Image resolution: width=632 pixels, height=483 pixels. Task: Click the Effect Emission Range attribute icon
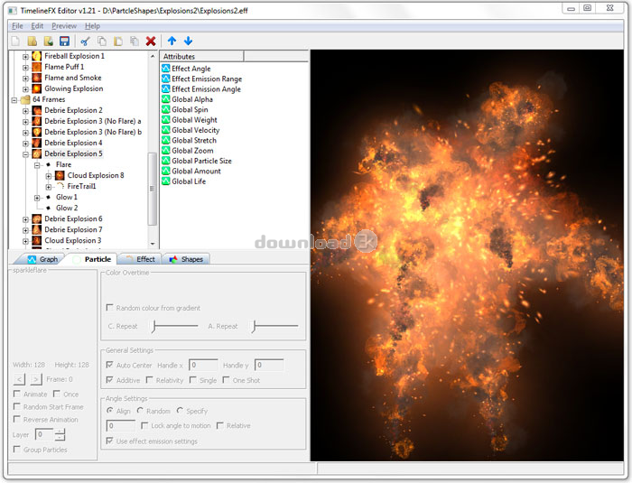coord(165,79)
